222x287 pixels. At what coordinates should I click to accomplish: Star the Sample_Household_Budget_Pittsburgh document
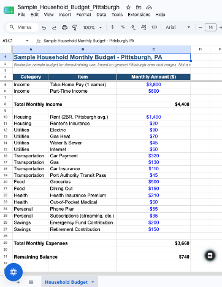[128, 7]
